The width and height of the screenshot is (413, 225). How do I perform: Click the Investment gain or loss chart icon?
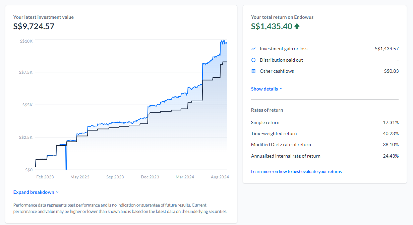(253, 49)
